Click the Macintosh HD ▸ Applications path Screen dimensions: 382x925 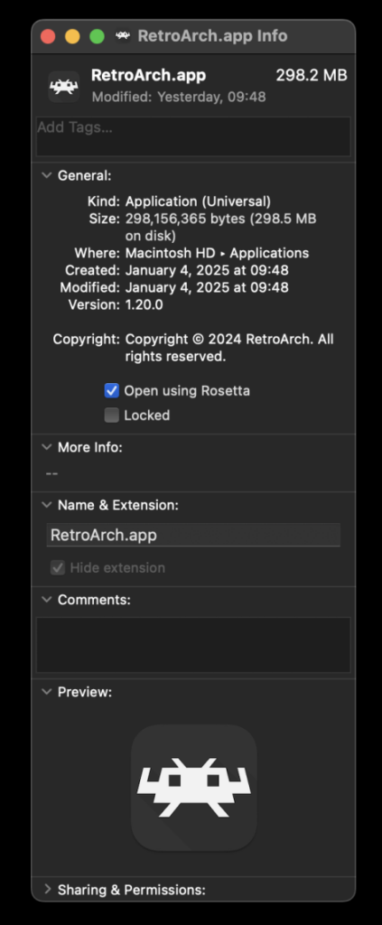[217, 253]
